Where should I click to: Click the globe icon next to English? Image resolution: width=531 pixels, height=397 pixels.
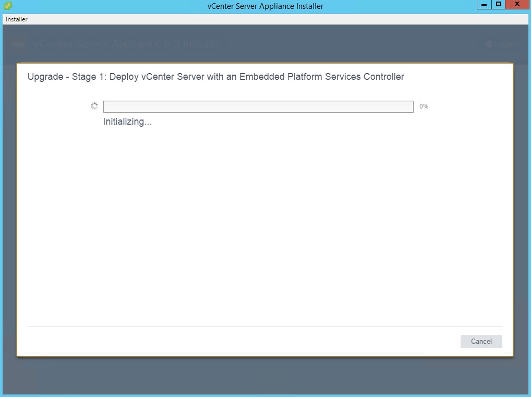tap(489, 44)
